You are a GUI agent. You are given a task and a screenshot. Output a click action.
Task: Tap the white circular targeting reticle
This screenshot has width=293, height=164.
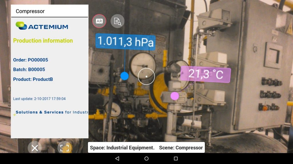[146, 76]
